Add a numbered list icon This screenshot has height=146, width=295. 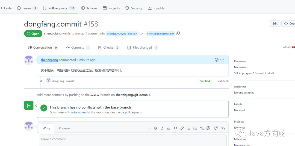coord(195,128)
